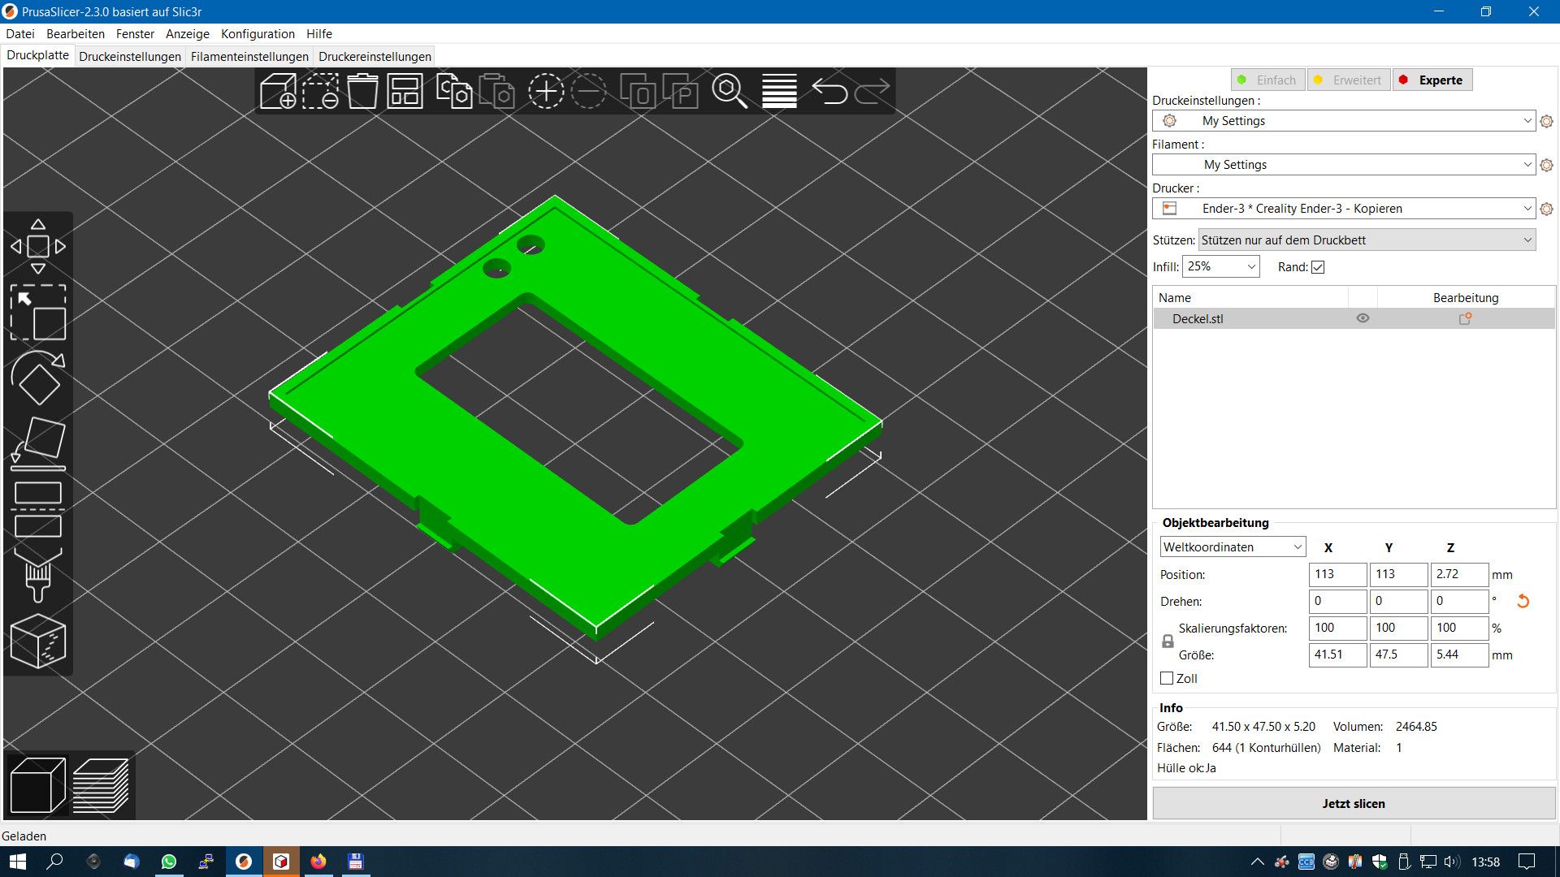Image resolution: width=1560 pixels, height=877 pixels.
Task: Open the Drucker Ender-3 dropdown
Action: (1344, 209)
